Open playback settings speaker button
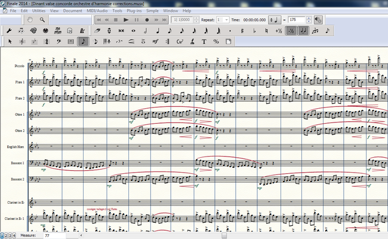This screenshot has height=239, width=388. pyautogui.click(x=318, y=20)
